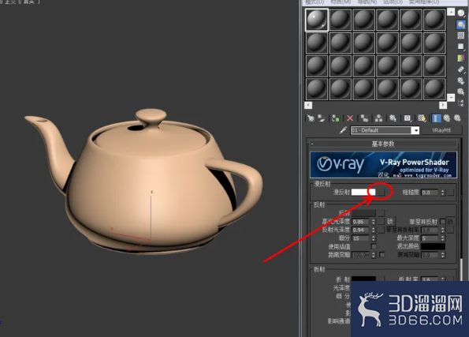
Task: Assign material to selection icon
Action: pyautogui.click(x=335, y=118)
